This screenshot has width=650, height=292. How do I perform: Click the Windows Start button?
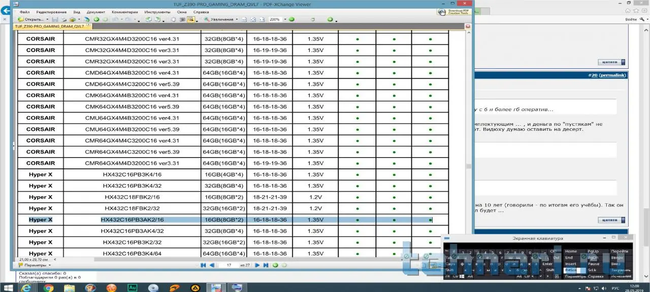click(x=9, y=287)
